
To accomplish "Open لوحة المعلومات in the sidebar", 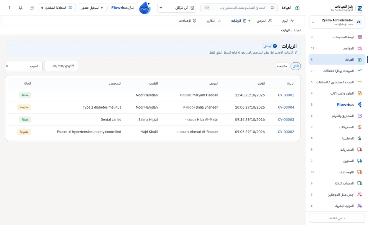I will (x=337, y=37).
